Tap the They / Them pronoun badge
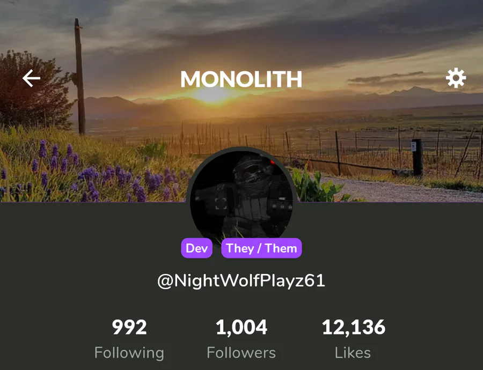 [261, 248]
